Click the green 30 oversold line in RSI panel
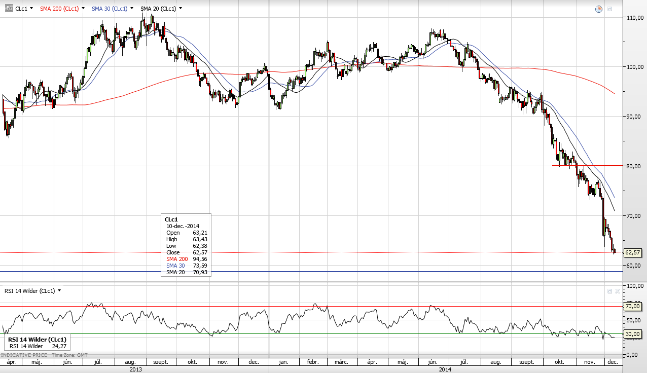The image size is (647, 373). click(311, 334)
